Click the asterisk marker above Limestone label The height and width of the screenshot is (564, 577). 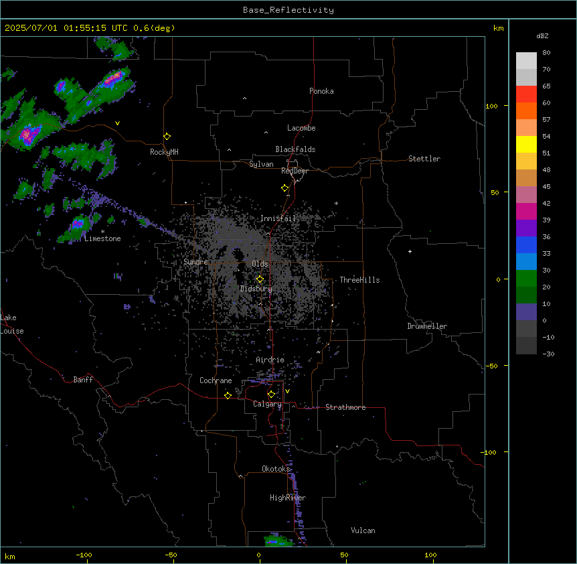pos(102,232)
